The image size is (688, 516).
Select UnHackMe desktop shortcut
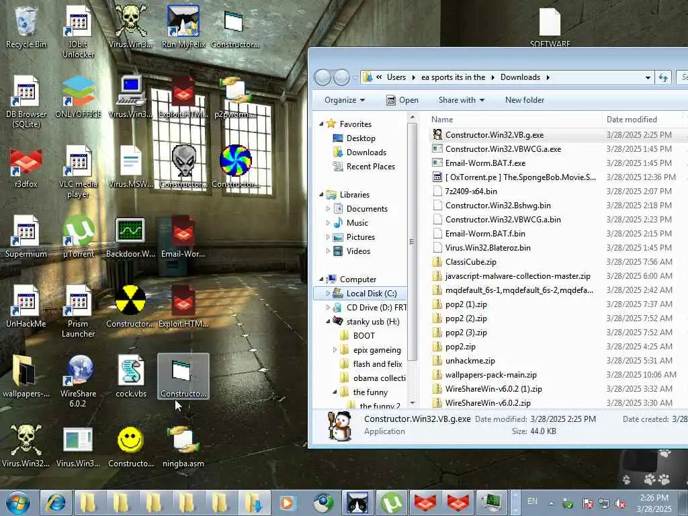[x=26, y=306]
